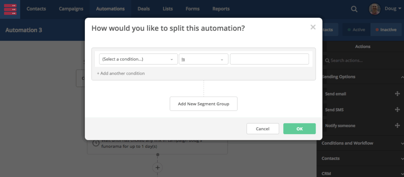Click the Cancel button
The height and width of the screenshot is (177, 404).
pos(262,129)
